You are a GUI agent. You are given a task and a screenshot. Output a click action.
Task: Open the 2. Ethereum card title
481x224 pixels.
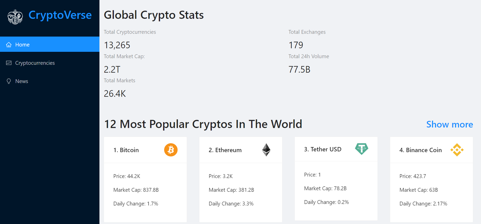(x=225, y=150)
